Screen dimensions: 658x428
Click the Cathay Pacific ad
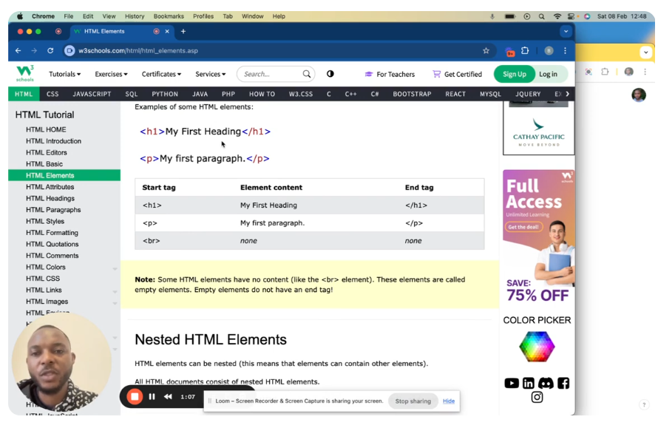[x=538, y=129]
